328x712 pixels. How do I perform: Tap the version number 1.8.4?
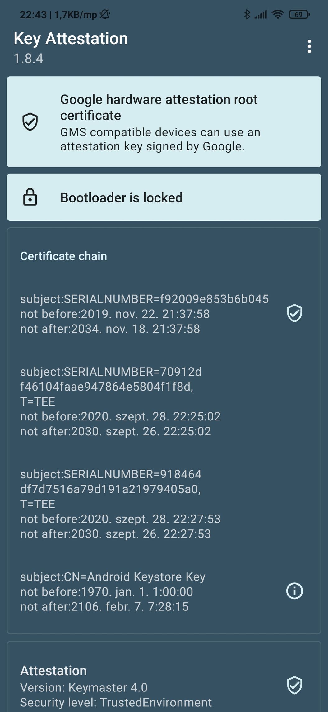(29, 59)
